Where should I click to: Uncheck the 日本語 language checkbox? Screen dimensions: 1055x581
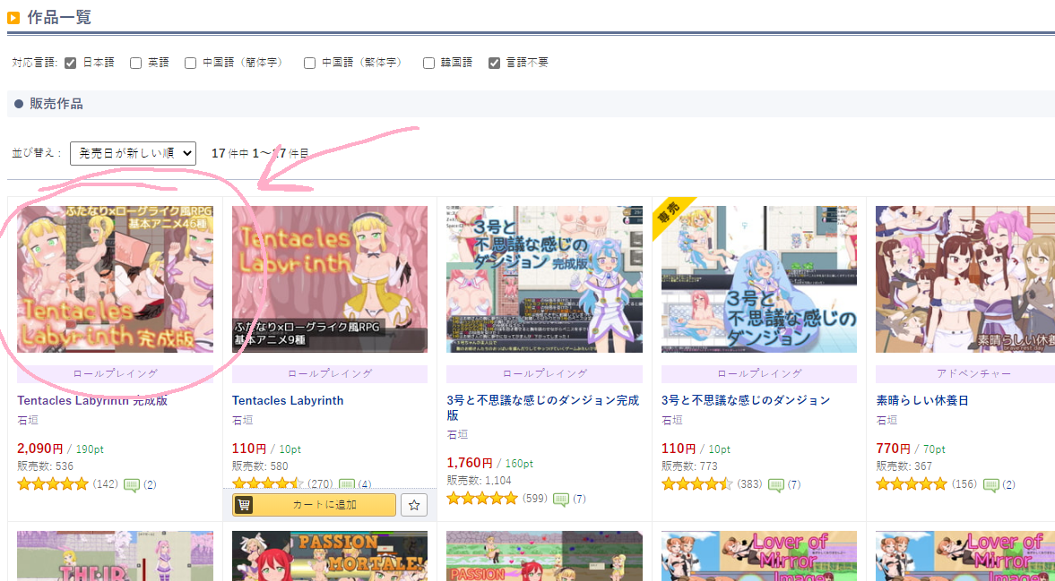coord(70,64)
